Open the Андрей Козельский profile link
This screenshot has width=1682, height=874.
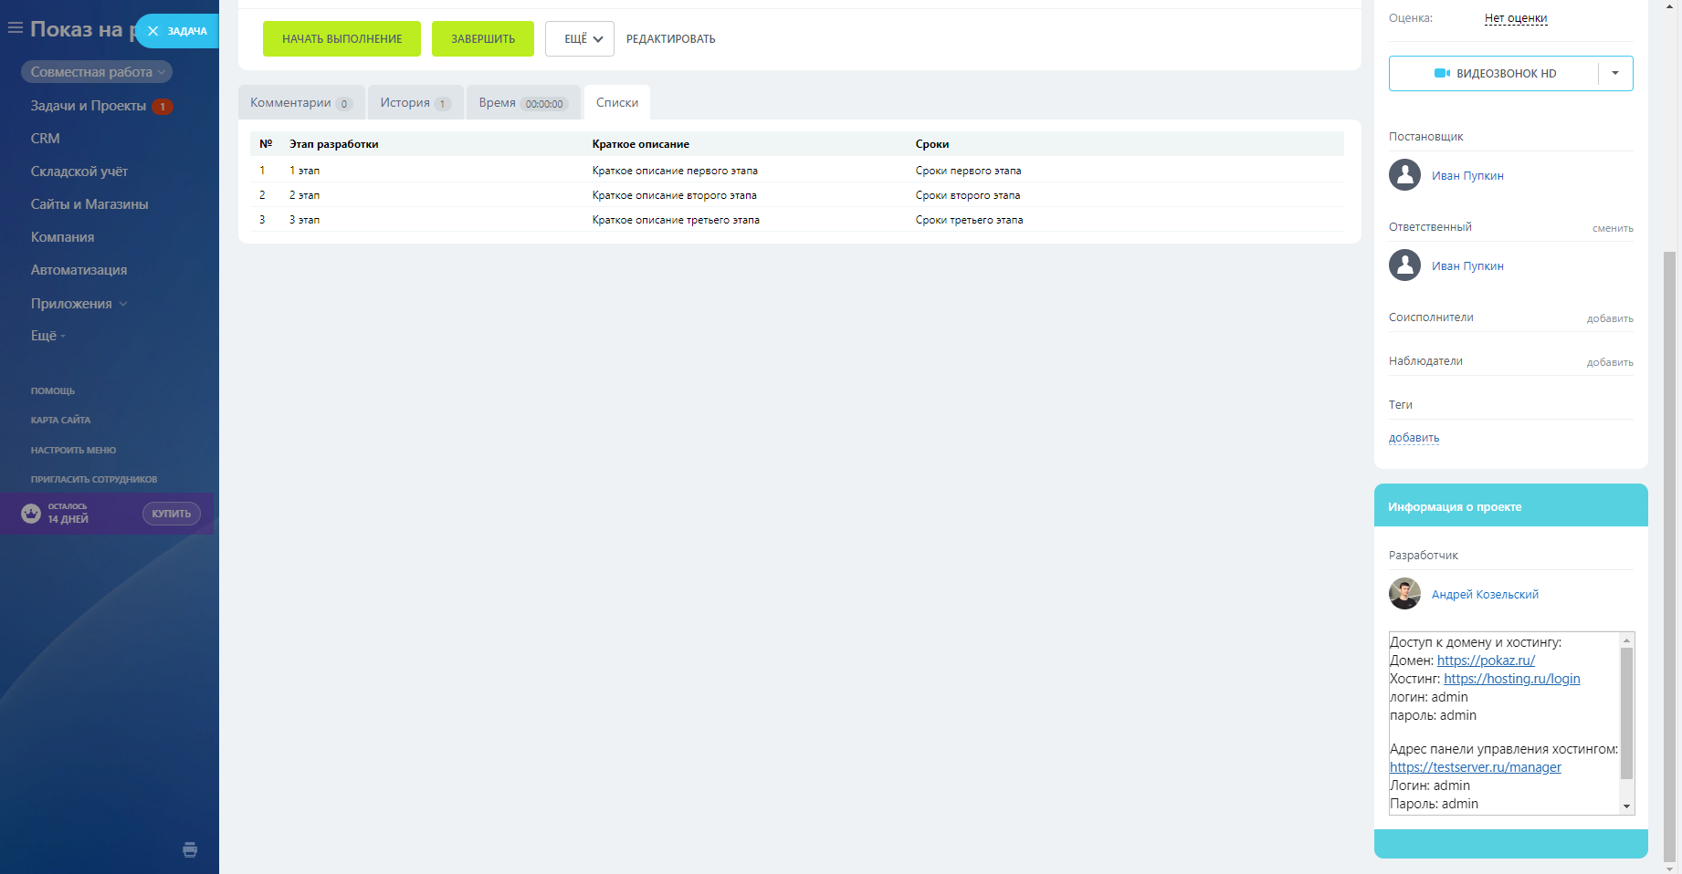tap(1485, 595)
